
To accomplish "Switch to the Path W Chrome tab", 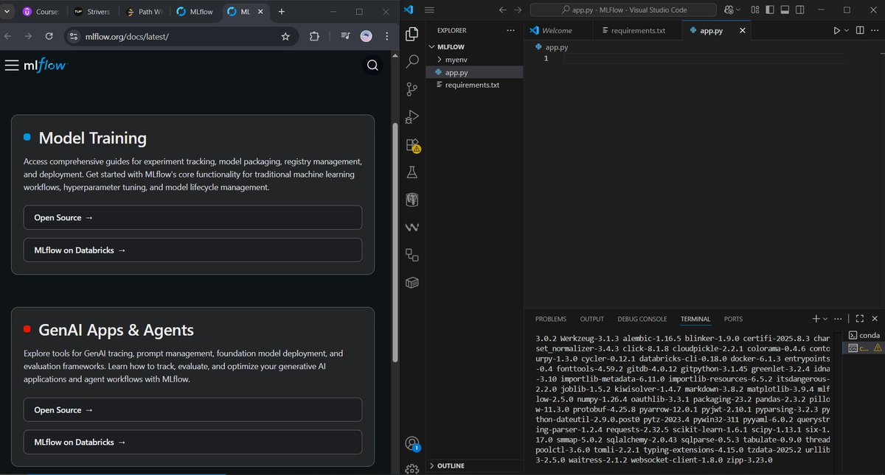I will coord(145,12).
